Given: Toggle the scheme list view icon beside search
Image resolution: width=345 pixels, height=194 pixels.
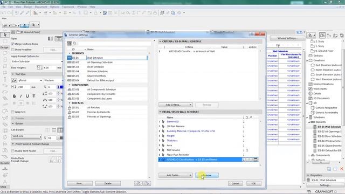Looking at the screenshot, I should click(x=70, y=43).
